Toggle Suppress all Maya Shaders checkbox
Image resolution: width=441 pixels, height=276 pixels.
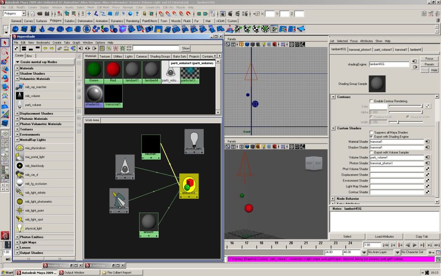click(x=372, y=132)
